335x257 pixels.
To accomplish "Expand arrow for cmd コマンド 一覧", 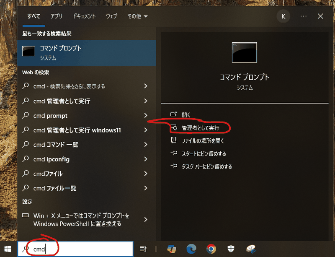I will click(146, 145).
